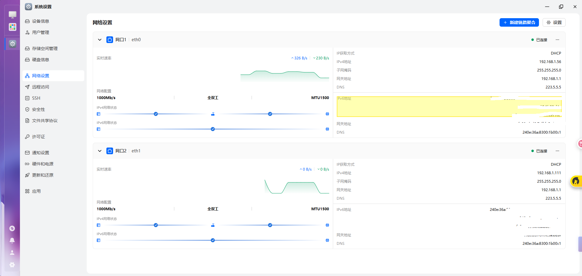Collapse the 网口2 eth1 section
Screen dimensions: 582x276
tap(100, 151)
